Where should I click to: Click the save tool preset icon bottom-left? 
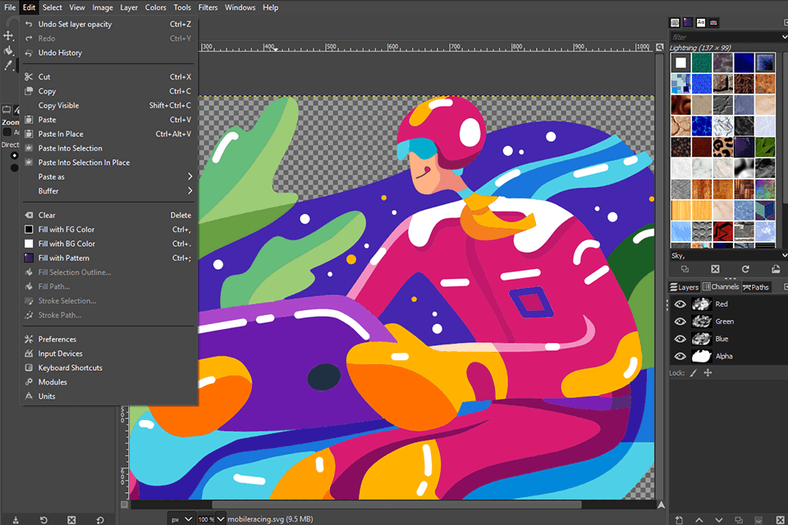click(14, 519)
